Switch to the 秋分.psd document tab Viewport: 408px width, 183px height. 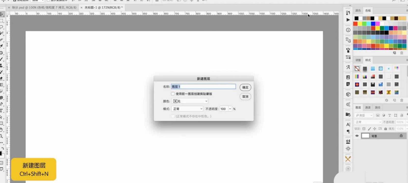[44, 8]
